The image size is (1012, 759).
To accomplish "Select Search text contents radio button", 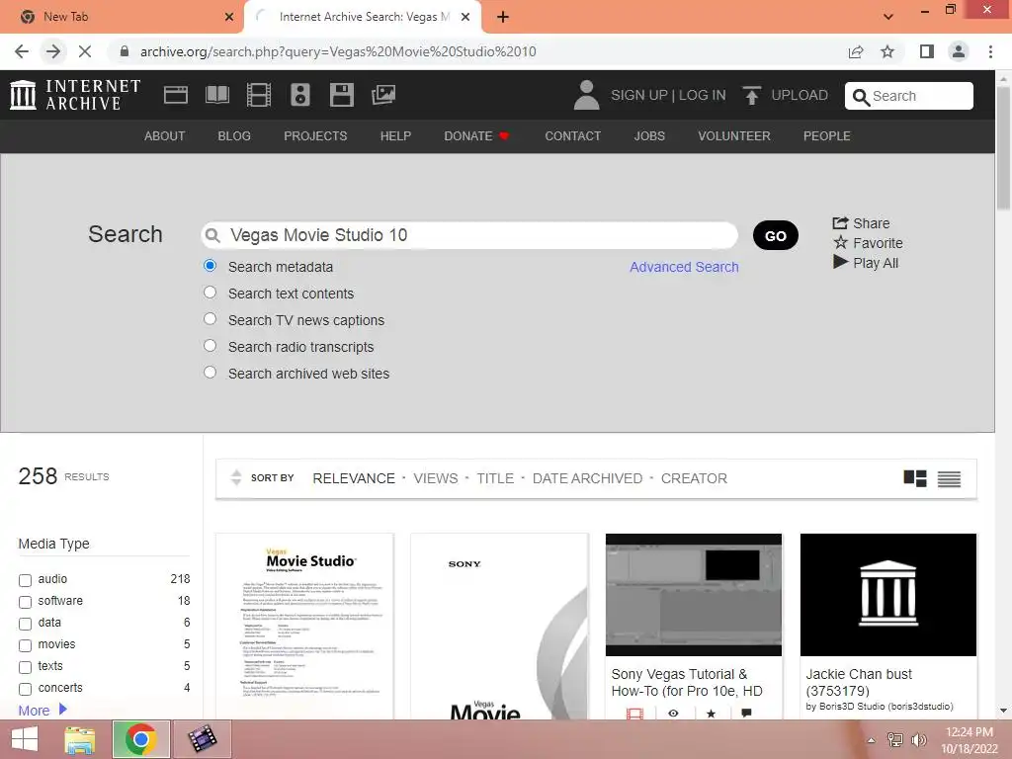I will click(210, 293).
